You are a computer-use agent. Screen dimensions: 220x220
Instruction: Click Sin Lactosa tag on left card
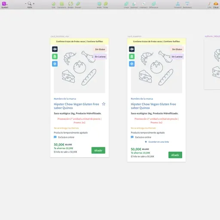100,57
